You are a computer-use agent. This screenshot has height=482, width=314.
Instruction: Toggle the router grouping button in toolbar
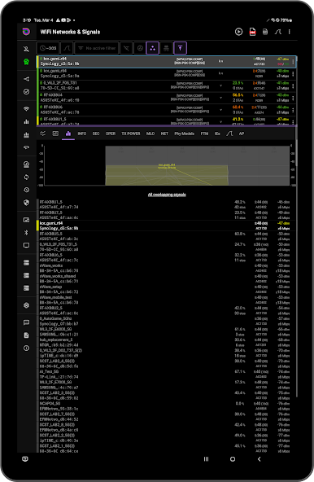166,48
